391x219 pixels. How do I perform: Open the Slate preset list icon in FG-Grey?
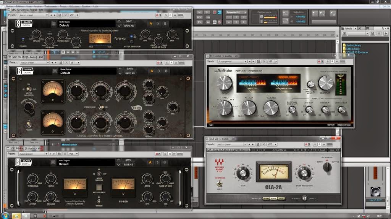point(53,24)
